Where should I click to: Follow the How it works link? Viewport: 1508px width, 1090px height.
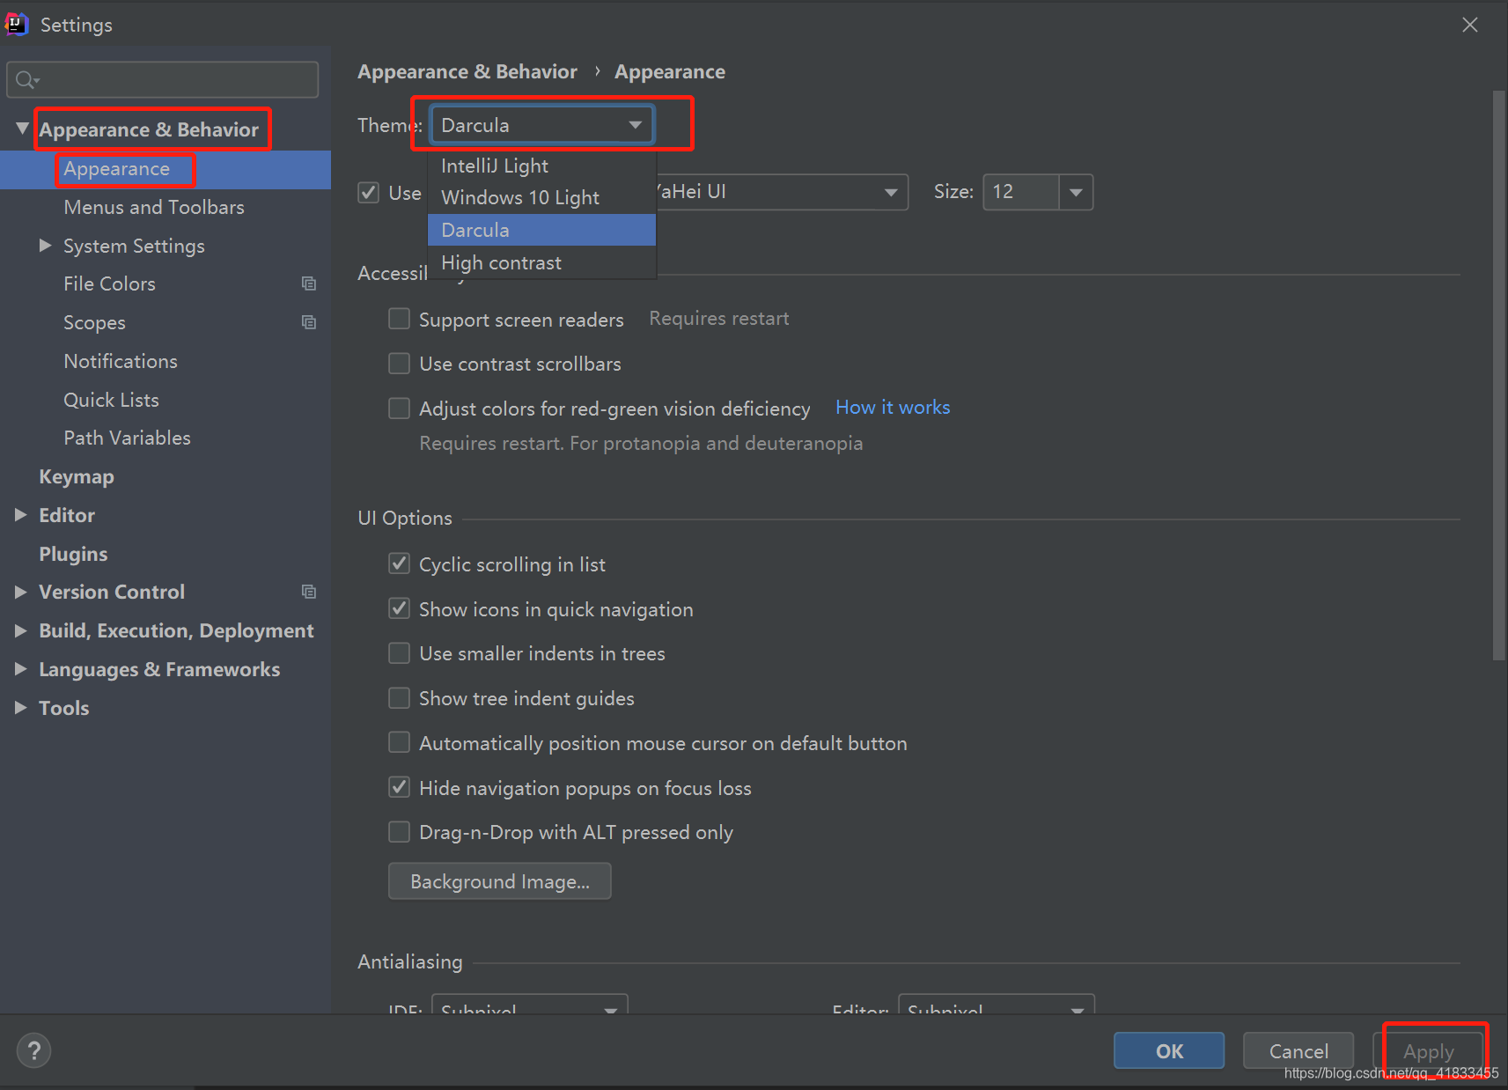pyautogui.click(x=893, y=407)
